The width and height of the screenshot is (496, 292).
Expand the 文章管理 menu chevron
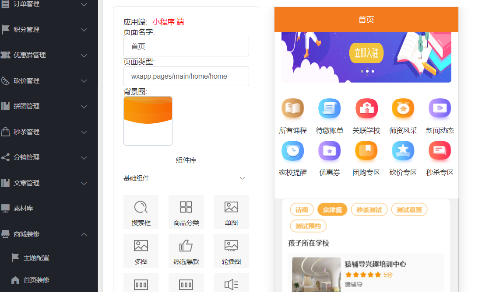pos(84,183)
